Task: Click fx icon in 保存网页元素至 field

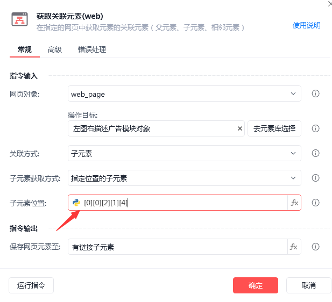Action: (294, 247)
